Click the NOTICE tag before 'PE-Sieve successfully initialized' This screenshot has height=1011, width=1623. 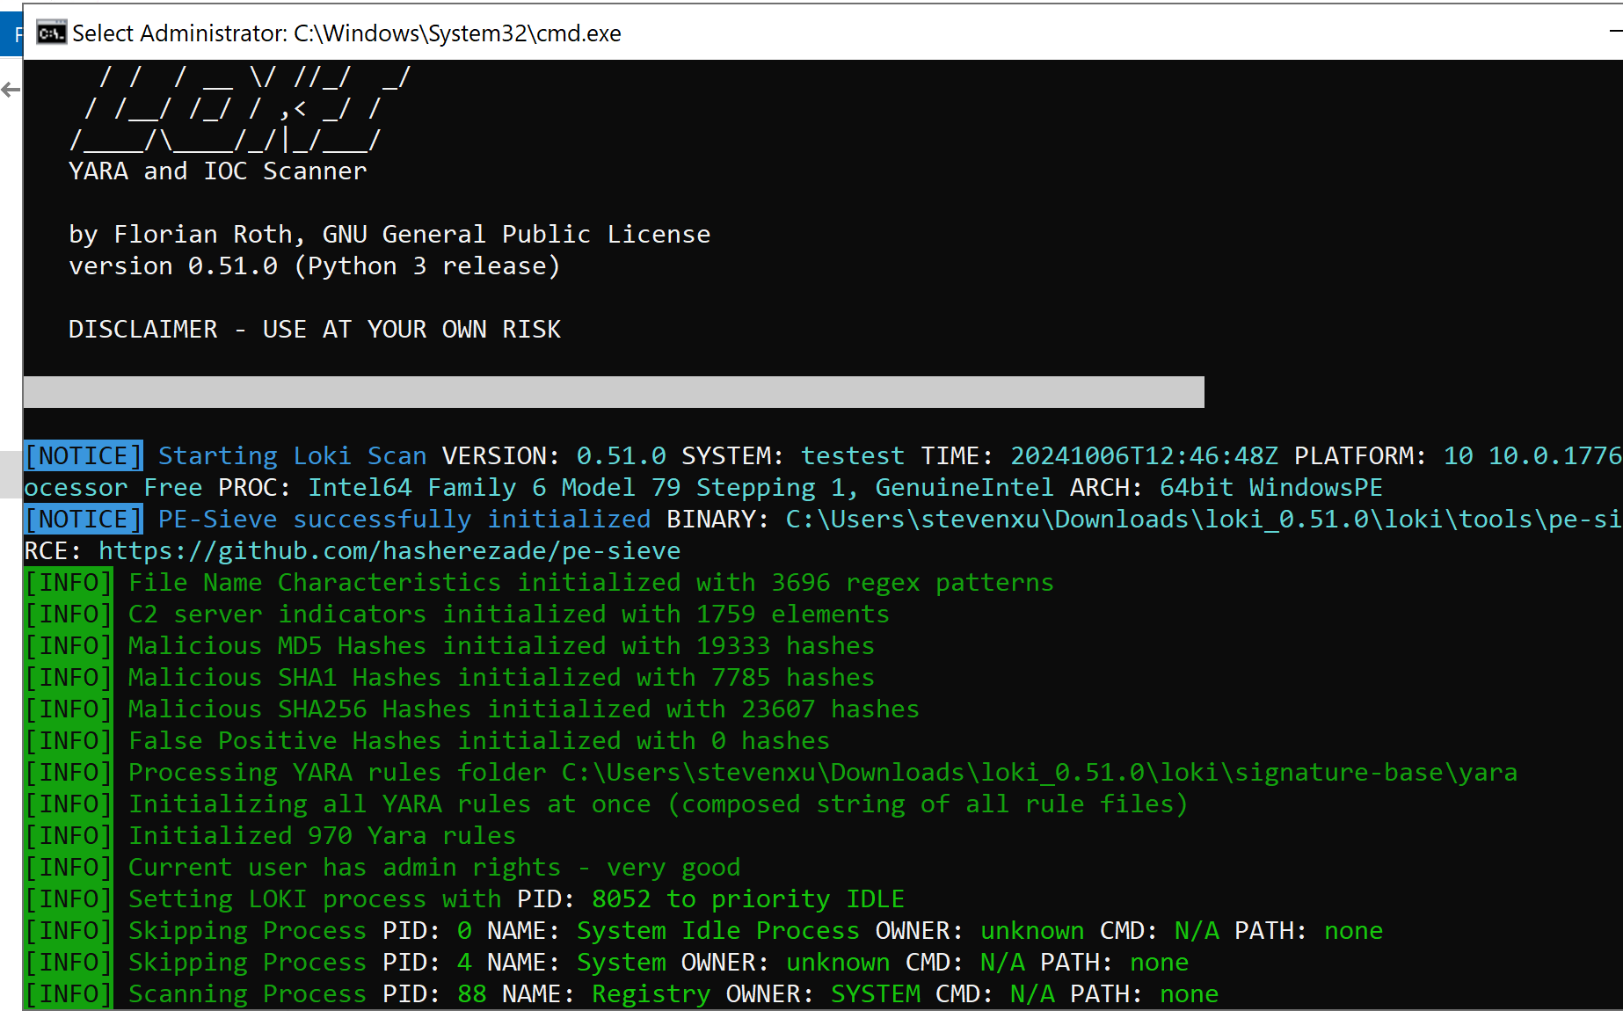tap(84, 519)
